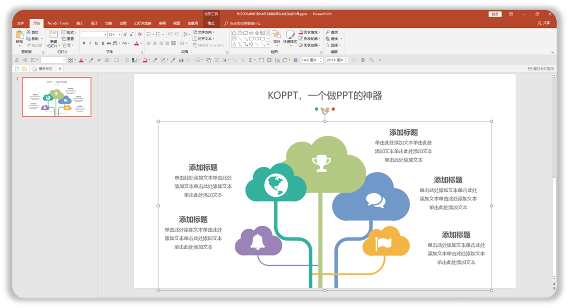Toggle underline formatting (U)
Screen dimensions: 569x308
click(x=96, y=43)
